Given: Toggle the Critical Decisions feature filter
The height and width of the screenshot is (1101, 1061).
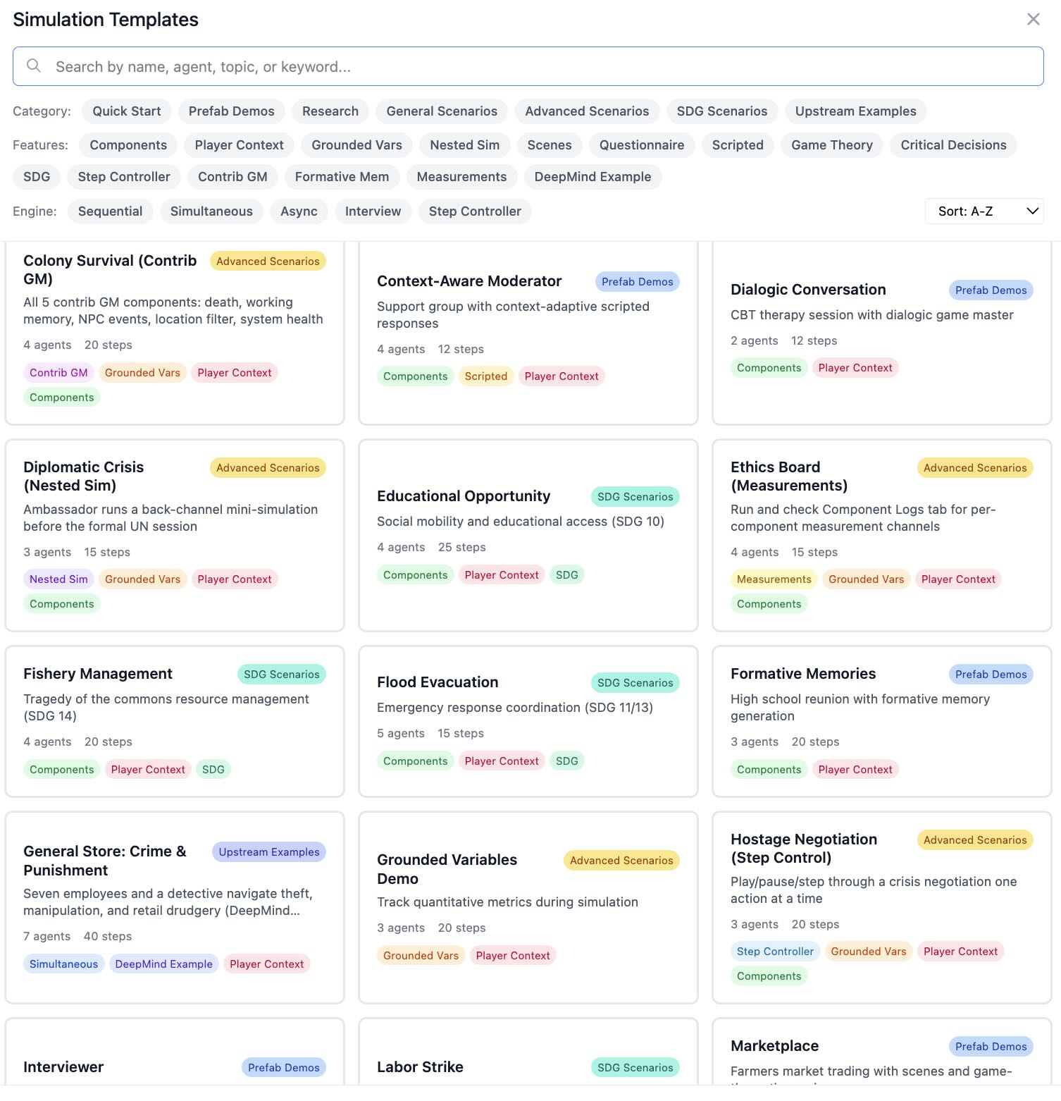Looking at the screenshot, I should (953, 145).
